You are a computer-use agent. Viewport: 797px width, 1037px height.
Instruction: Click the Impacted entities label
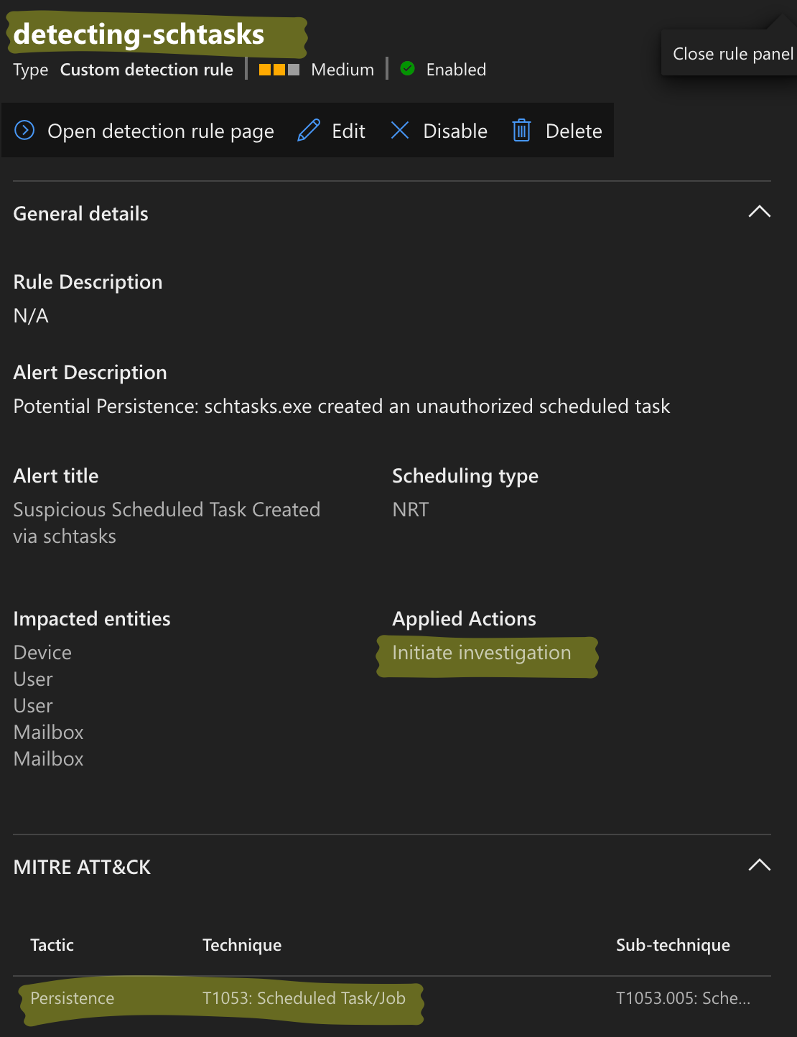92,618
